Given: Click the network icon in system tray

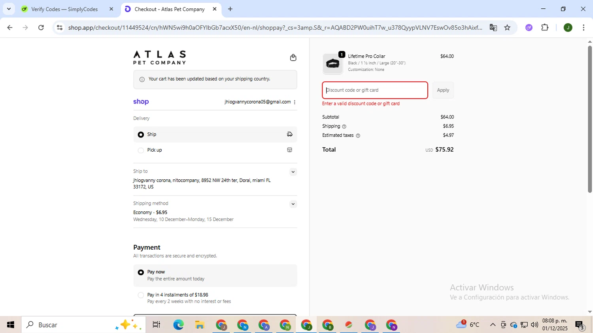Looking at the screenshot, I should tap(524, 325).
